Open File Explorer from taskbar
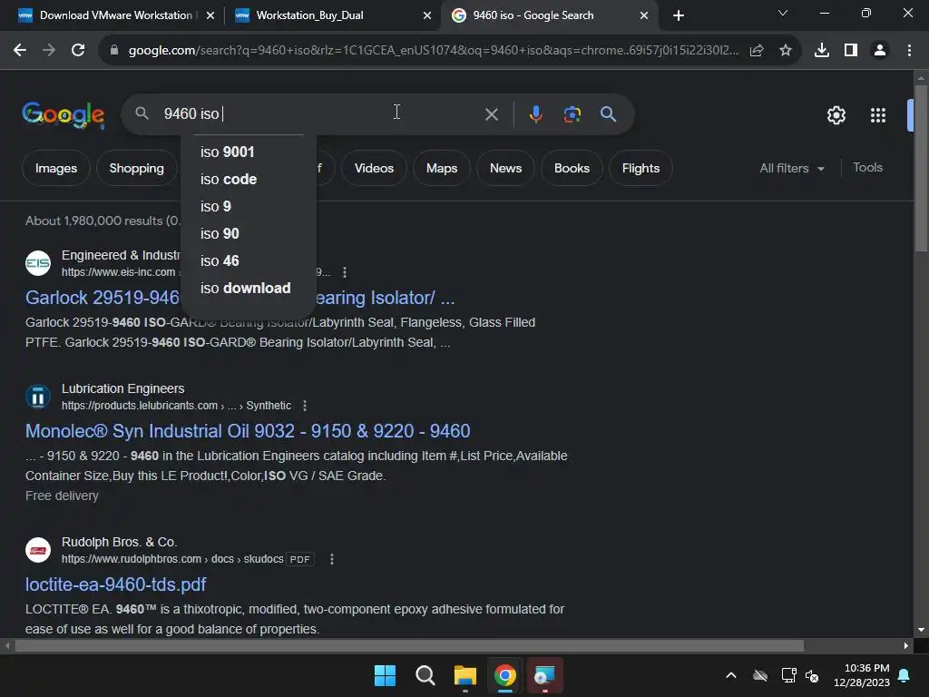 465,675
